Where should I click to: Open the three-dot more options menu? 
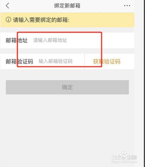pos(127,6)
